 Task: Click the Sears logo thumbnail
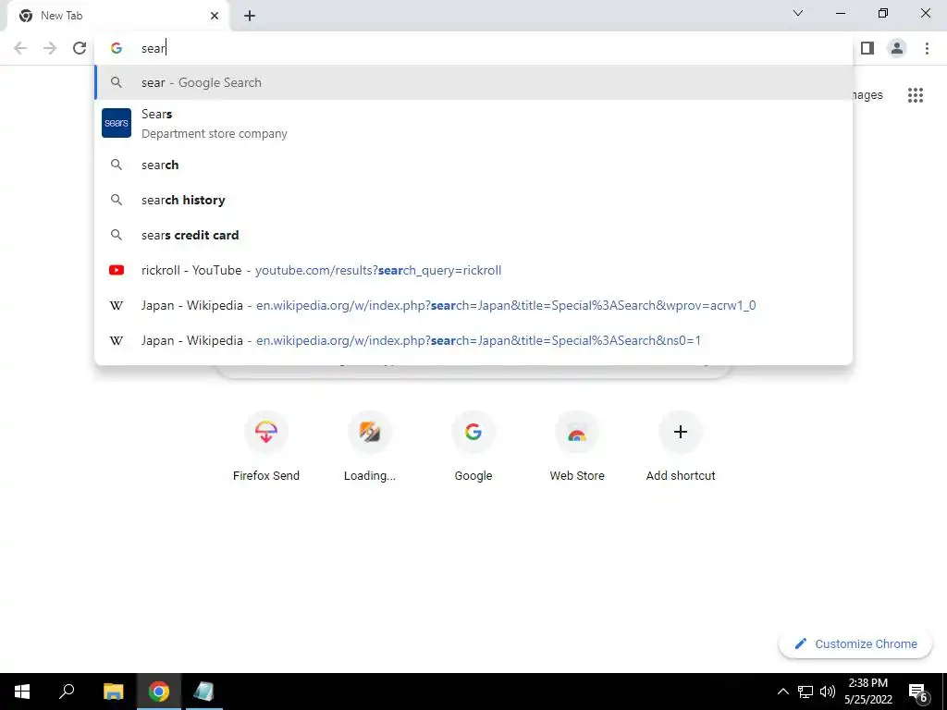point(117,123)
